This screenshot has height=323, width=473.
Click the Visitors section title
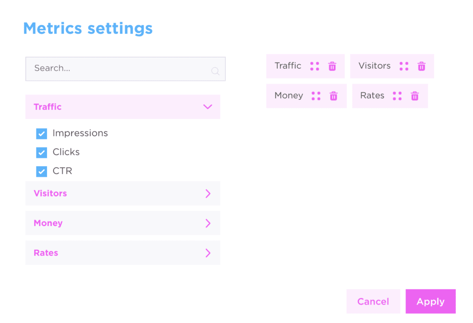(x=50, y=193)
